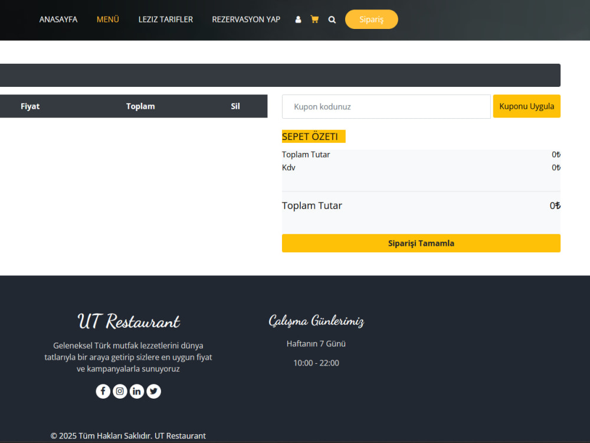Click the SEPET ÖZETI heading
The image size is (590, 443).
click(310, 136)
